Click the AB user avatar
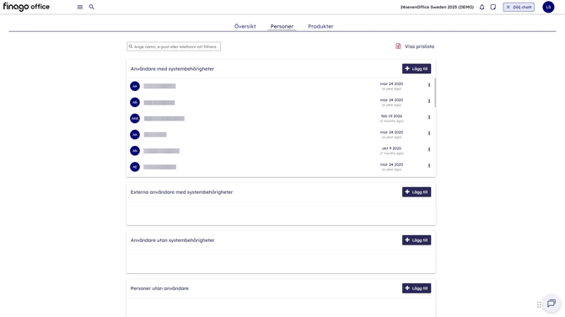The image size is (565, 317). 135,102
